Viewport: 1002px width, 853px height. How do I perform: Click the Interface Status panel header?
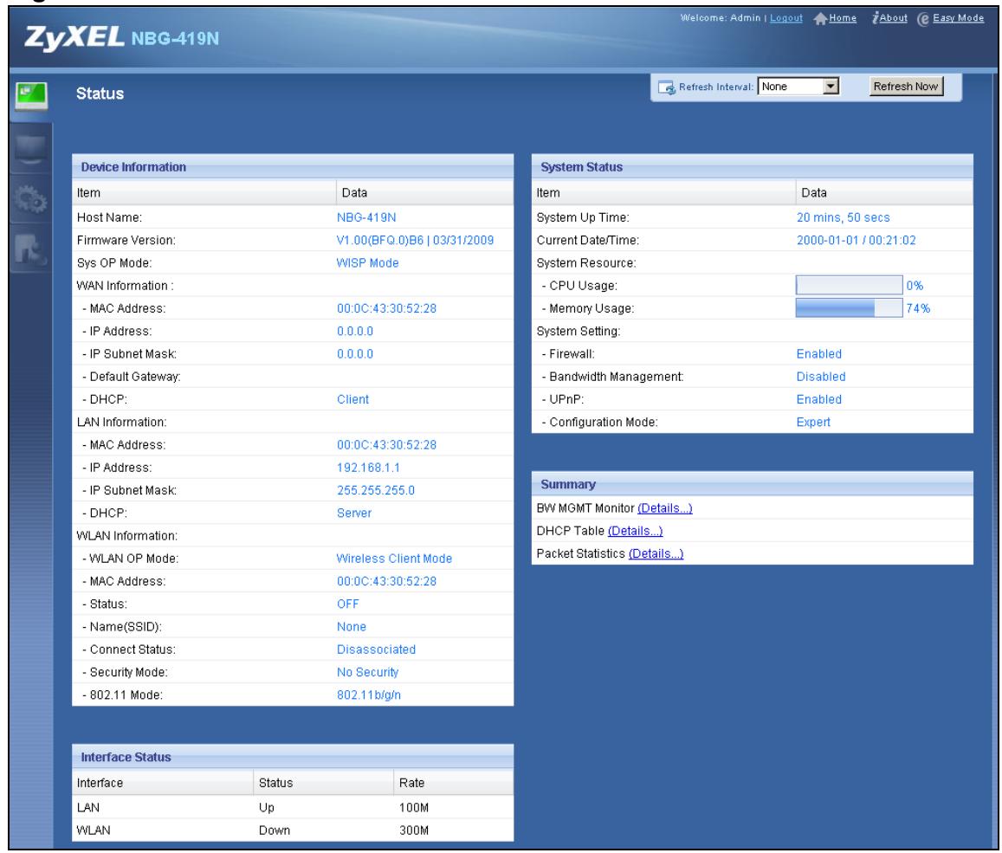point(293,757)
